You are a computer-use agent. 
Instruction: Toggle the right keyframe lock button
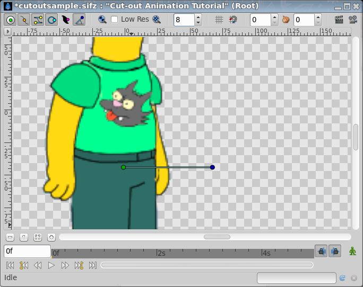(335, 251)
